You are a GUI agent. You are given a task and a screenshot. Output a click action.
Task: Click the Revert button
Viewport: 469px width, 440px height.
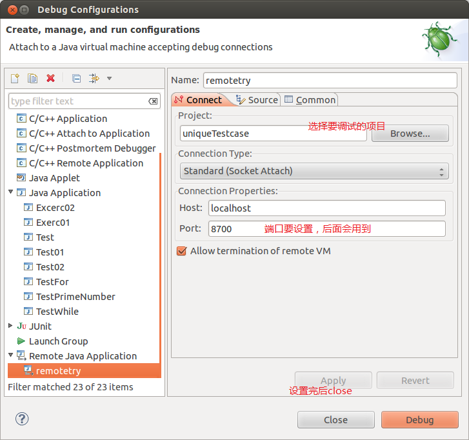pos(415,381)
